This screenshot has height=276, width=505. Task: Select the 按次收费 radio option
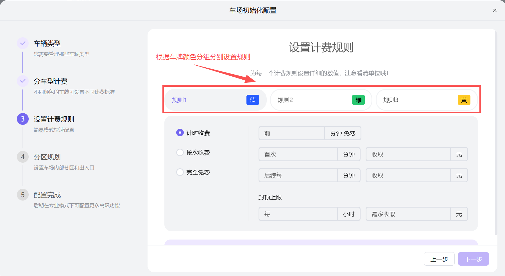pyautogui.click(x=180, y=152)
